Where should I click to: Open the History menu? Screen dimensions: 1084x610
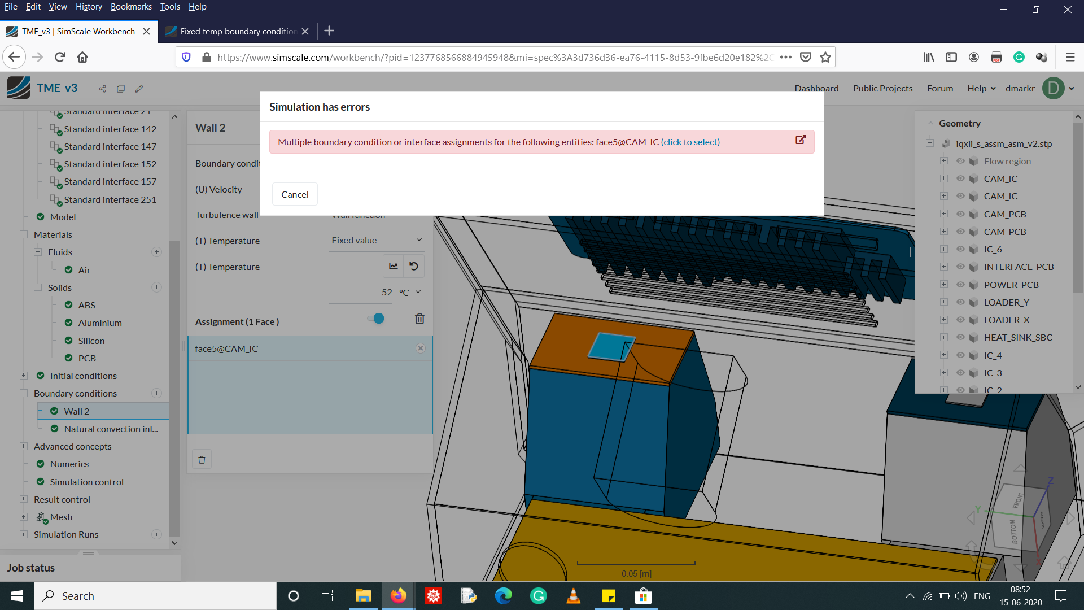click(89, 7)
